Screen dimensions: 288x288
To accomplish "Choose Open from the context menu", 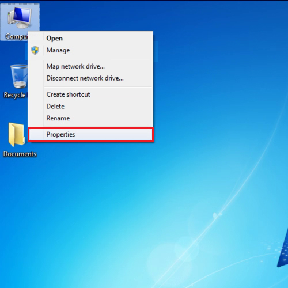I will coord(90,38).
